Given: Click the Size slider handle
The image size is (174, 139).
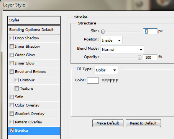Looking at the screenshot, I should tap(103, 31).
